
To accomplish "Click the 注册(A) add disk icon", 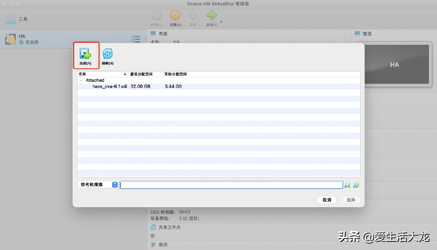I will click(86, 54).
